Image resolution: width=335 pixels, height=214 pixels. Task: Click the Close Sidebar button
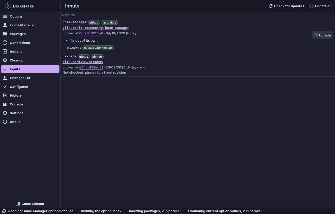pyautogui.click(x=30, y=204)
